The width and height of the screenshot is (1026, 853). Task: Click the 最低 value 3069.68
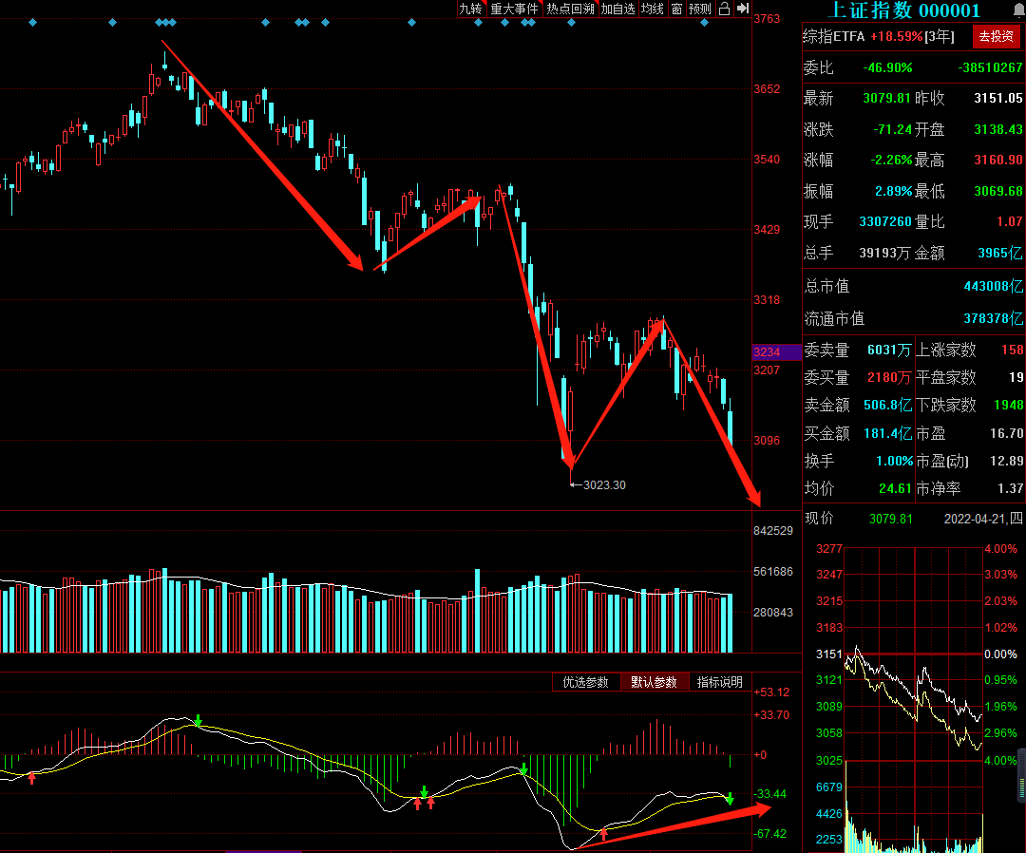(997, 191)
